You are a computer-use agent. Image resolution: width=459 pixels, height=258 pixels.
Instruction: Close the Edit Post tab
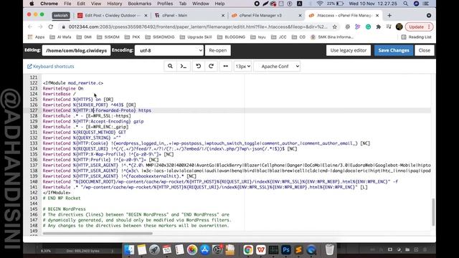pyautogui.click(x=146, y=15)
